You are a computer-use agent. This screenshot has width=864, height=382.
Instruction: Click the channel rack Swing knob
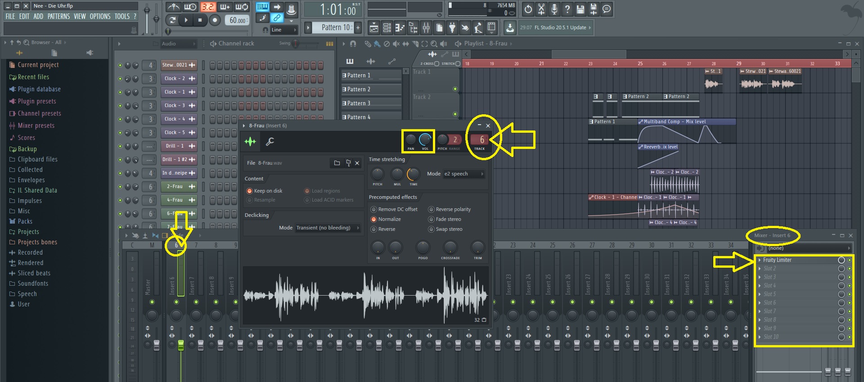pyautogui.click(x=296, y=44)
